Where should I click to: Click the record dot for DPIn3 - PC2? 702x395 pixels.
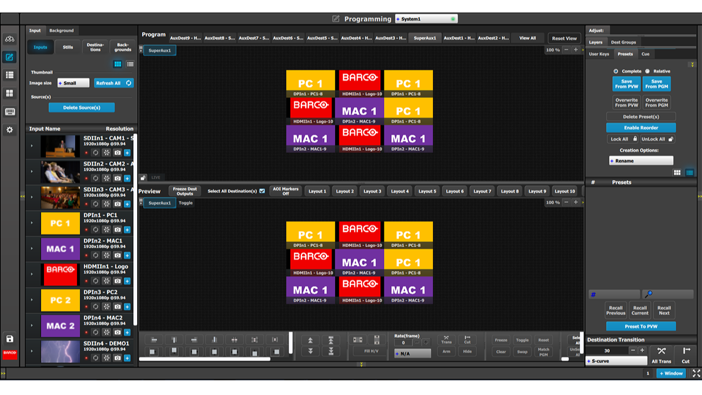[x=86, y=306]
